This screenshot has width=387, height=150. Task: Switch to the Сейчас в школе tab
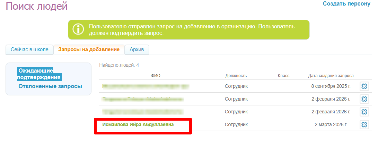29,49
